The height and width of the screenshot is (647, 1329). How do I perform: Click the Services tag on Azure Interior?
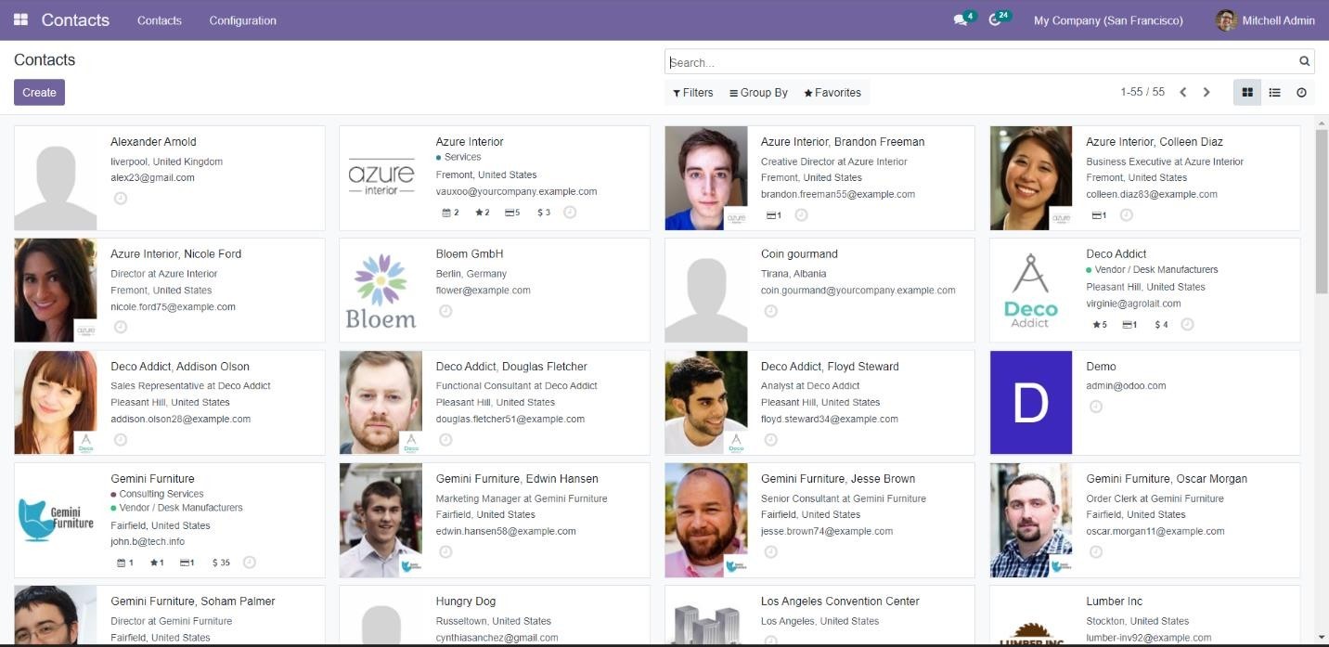click(458, 157)
